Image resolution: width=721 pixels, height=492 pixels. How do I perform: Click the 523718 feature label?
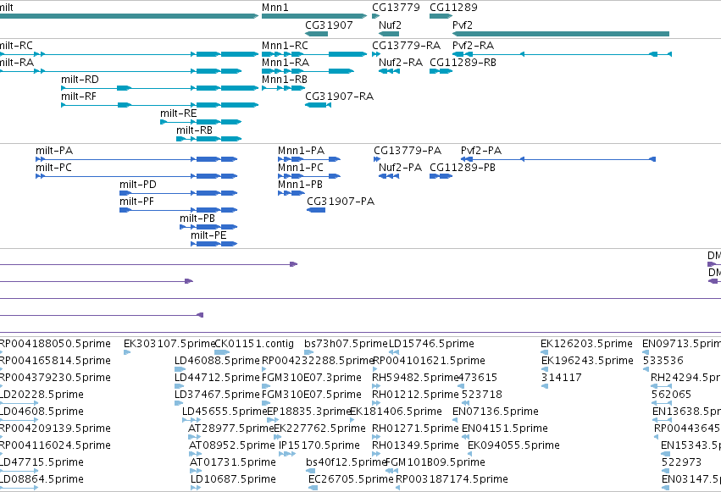(x=482, y=395)
